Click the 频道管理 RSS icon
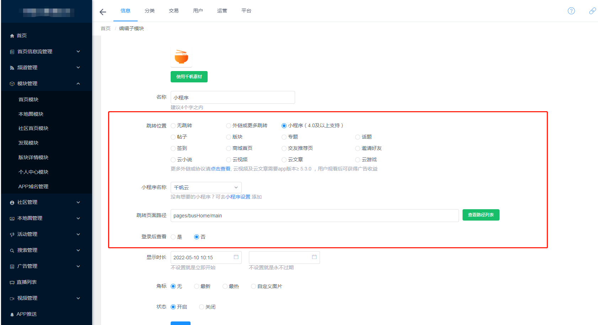Viewport: 598px width, 325px height. [x=12, y=68]
